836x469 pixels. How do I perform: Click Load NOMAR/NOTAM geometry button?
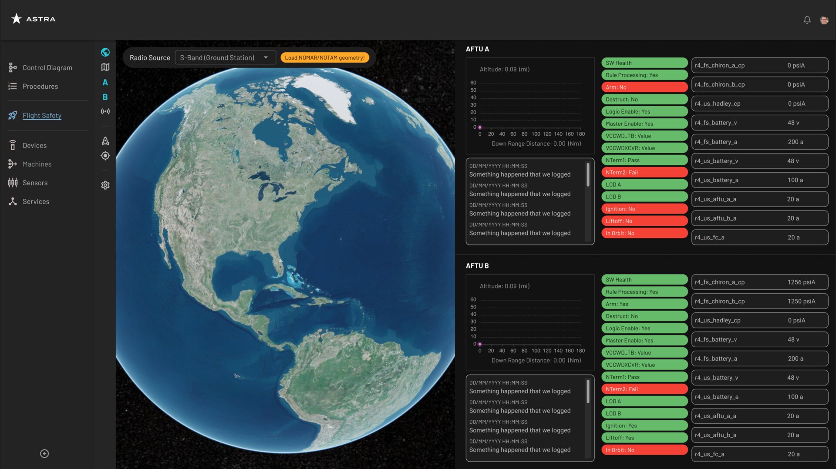click(x=325, y=57)
